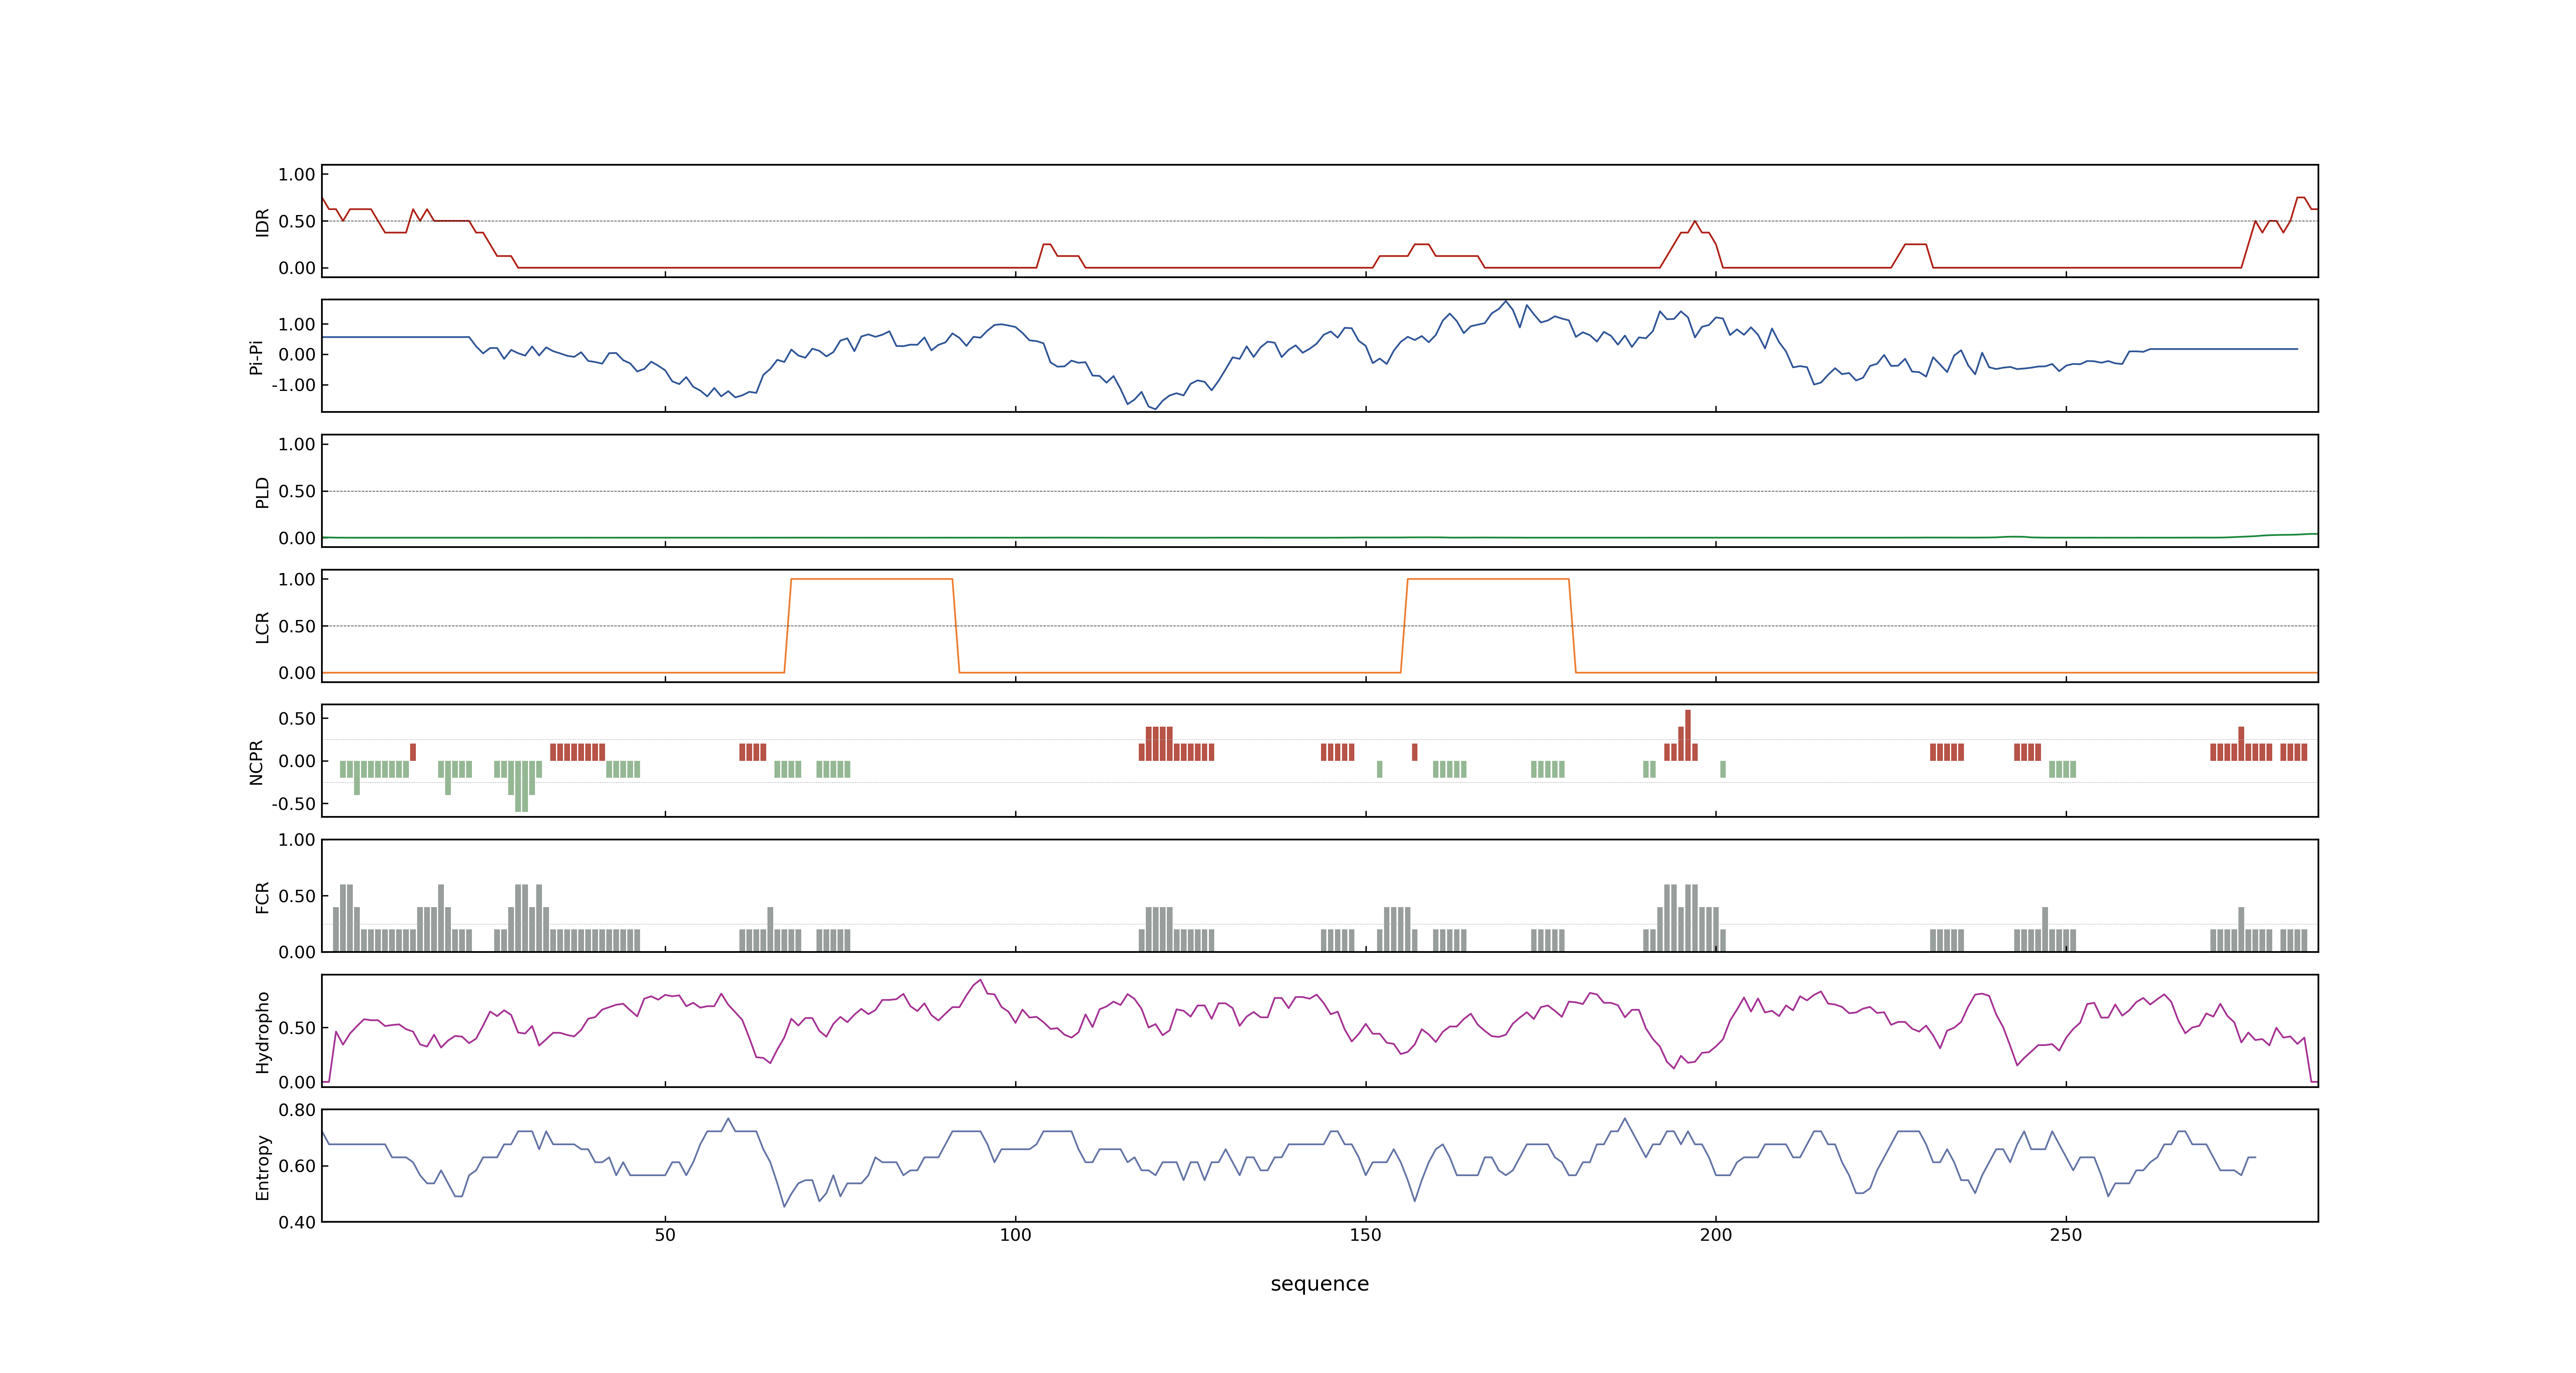Click the IDR y-axis label
This screenshot has width=2576, height=1373.
262,222
